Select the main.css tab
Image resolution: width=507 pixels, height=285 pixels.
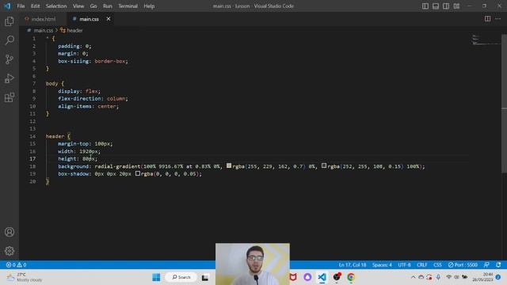click(x=89, y=19)
